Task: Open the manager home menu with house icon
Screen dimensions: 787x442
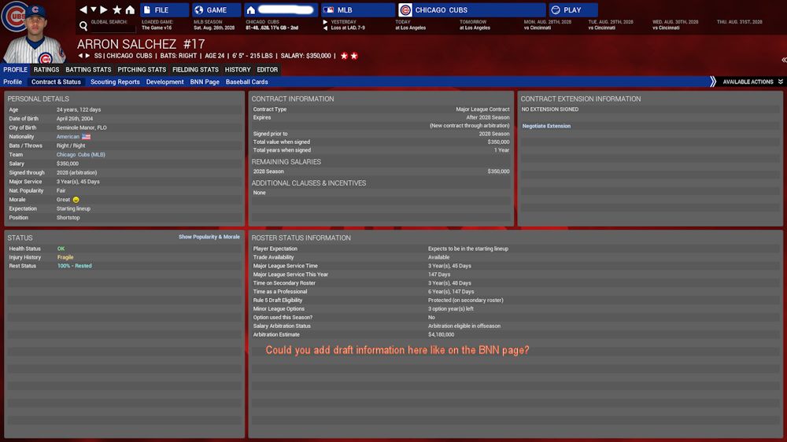Action: (281, 10)
